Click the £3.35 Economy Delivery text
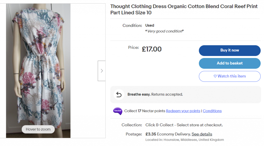 (168, 134)
